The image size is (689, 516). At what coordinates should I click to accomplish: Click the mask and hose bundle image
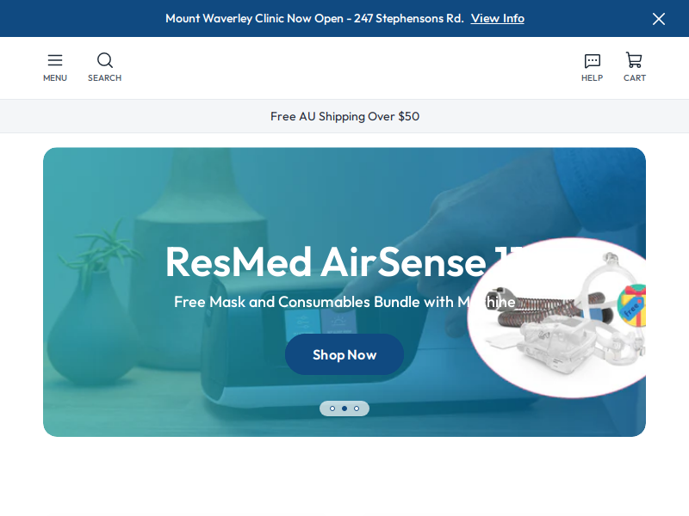tap(556, 318)
